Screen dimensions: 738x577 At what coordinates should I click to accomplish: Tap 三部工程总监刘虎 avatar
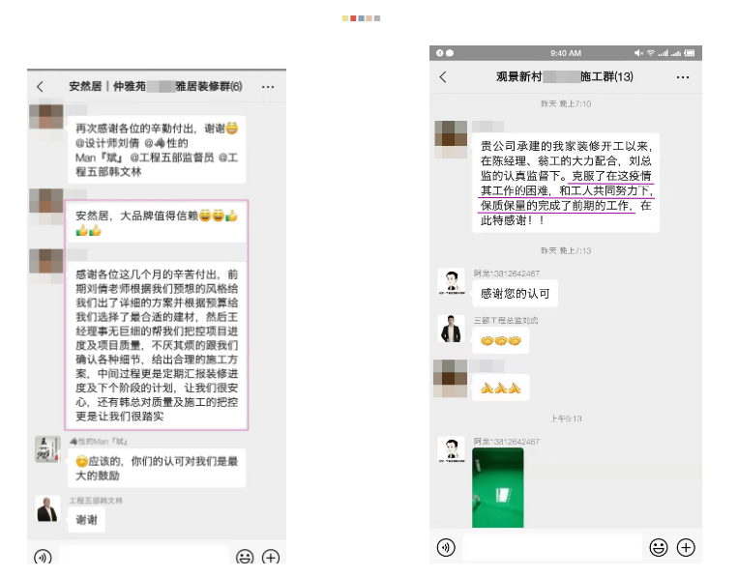(x=452, y=329)
